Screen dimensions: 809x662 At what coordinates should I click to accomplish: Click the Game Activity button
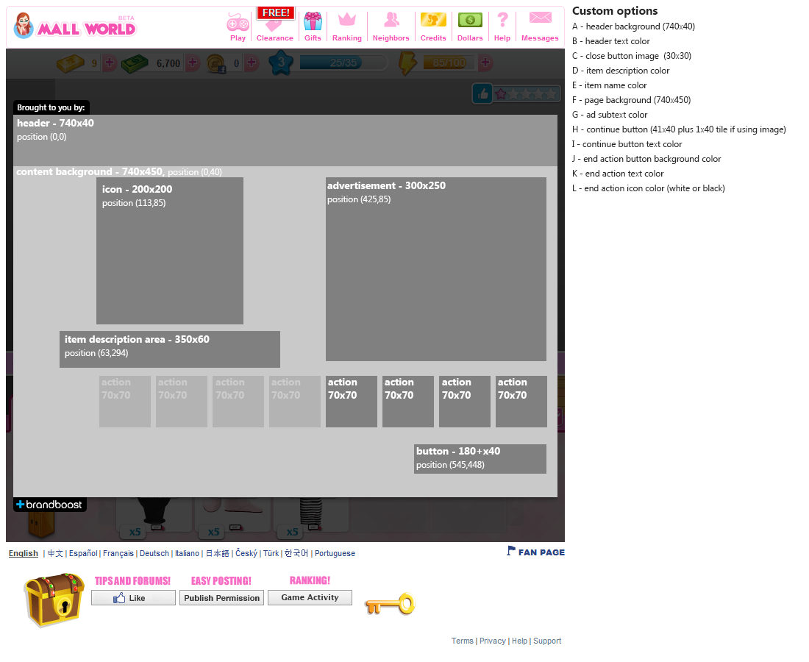[x=310, y=597]
